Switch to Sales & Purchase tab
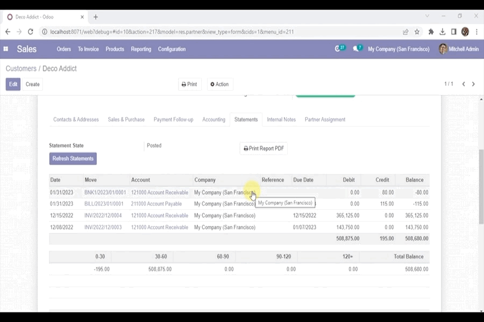Viewport: 484px width, 322px height. tap(126, 120)
